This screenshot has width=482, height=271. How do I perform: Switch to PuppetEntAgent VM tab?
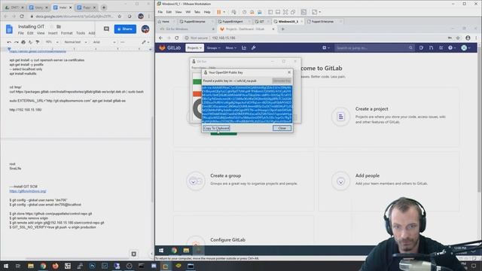(233, 22)
